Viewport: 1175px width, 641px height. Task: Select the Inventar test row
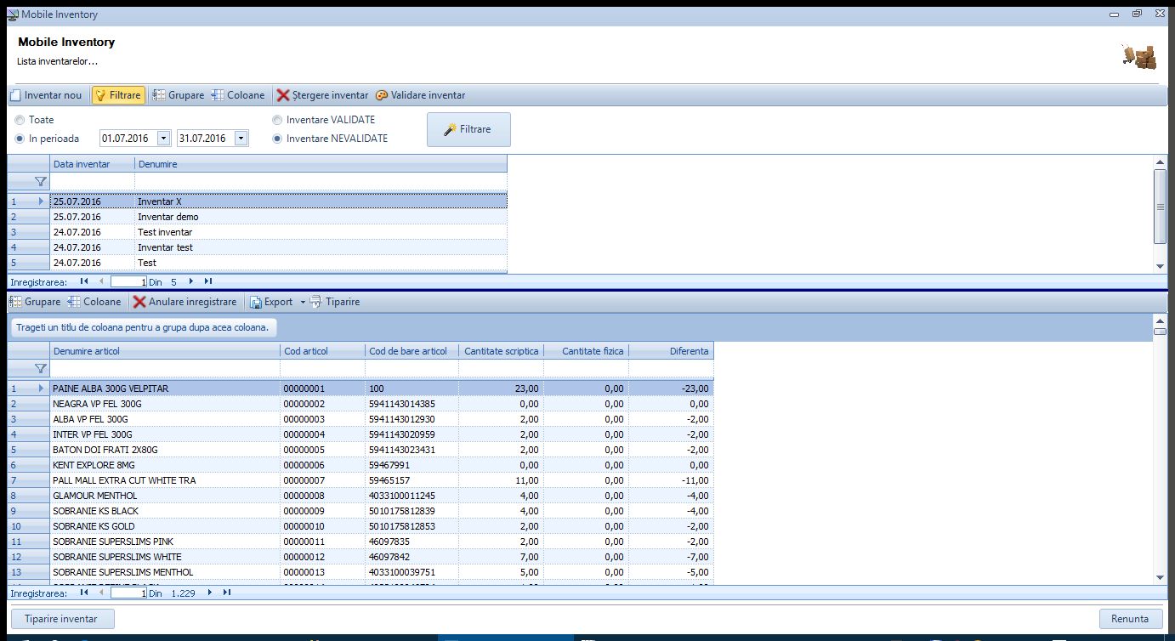pos(258,247)
